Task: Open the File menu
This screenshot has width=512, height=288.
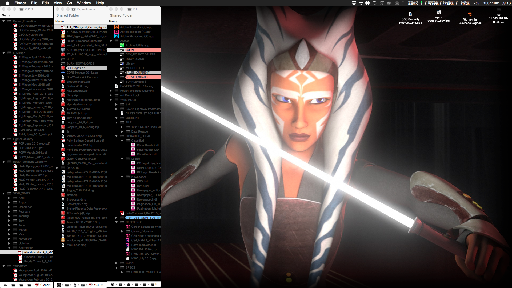Action: coord(34,3)
